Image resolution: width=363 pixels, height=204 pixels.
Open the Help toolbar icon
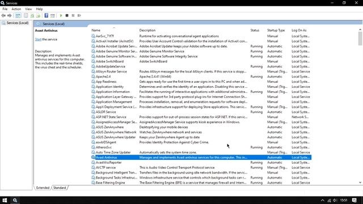(x=47, y=15)
